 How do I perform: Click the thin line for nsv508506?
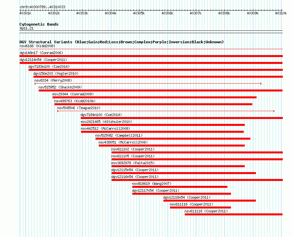166,111
